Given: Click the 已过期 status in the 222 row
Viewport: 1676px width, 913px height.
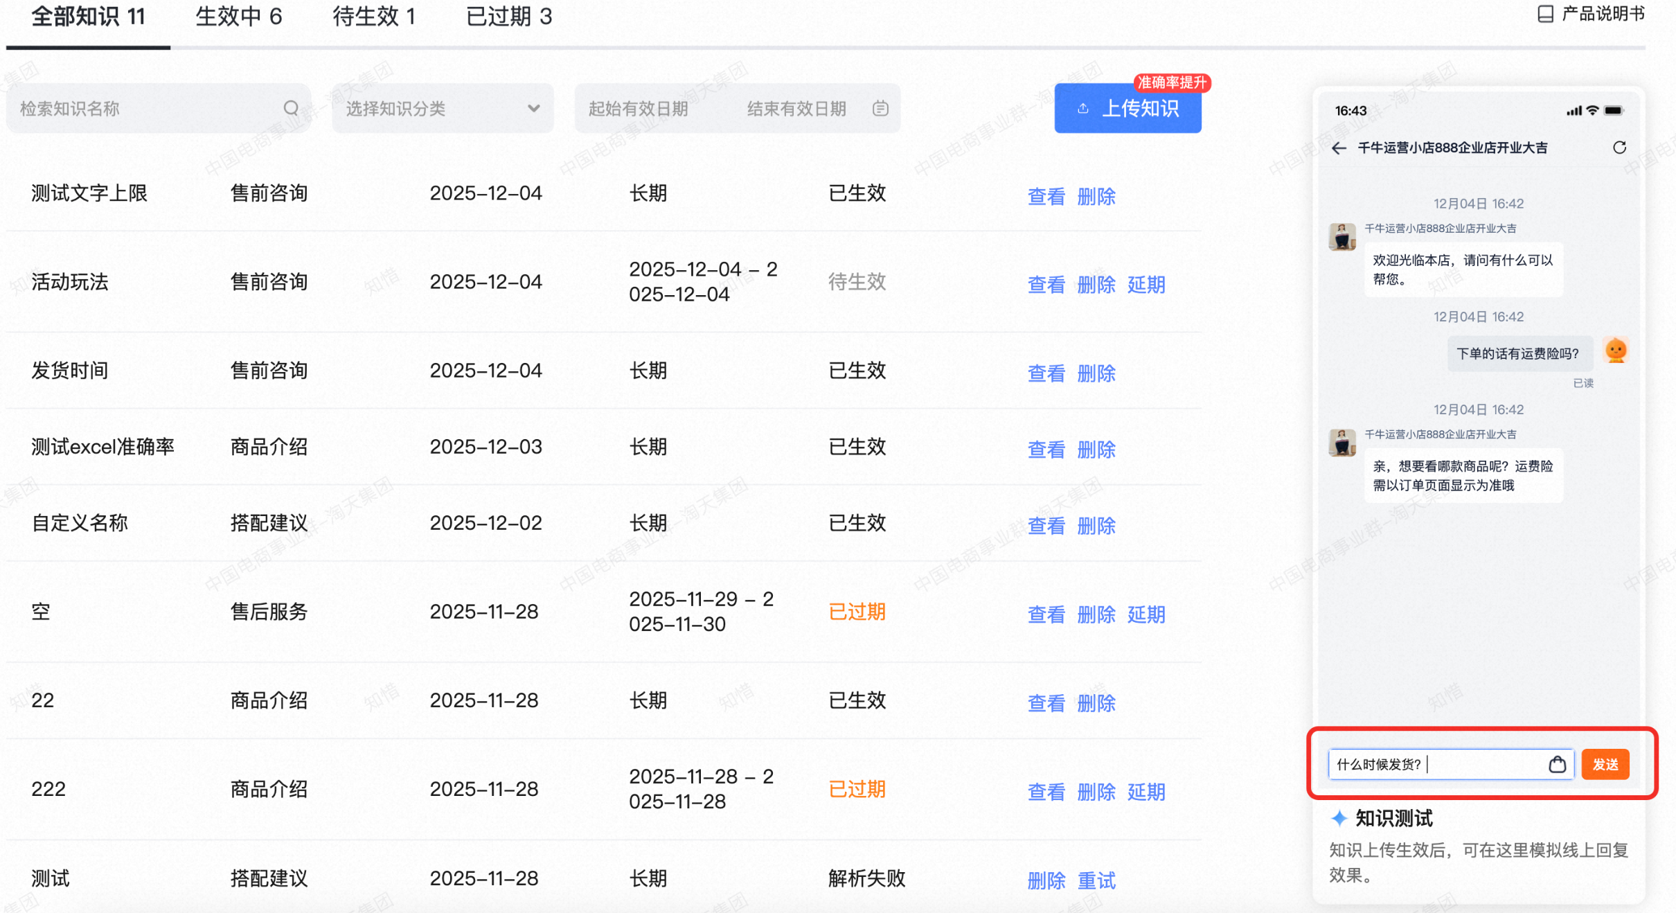Looking at the screenshot, I should [857, 788].
